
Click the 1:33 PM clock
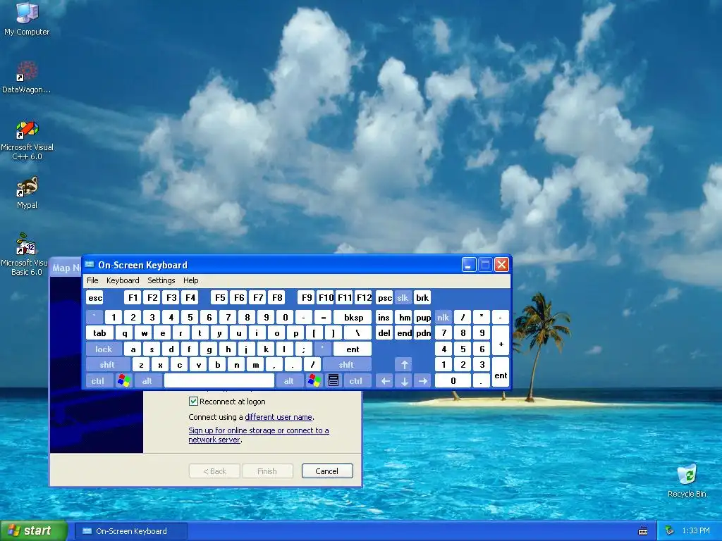click(x=696, y=531)
